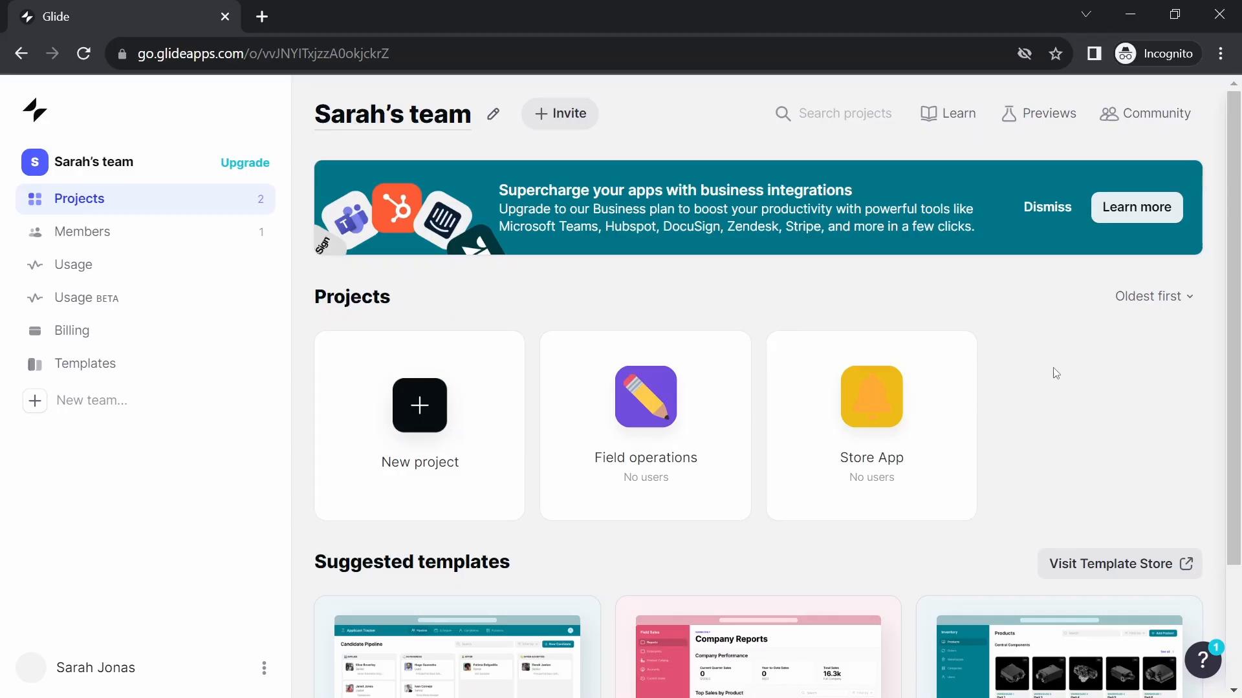Click Visit Template Store link
Viewport: 1242px width, 698px height.
point(1120,564)
